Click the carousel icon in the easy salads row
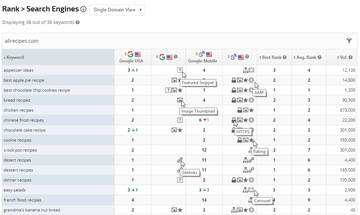This screenshot has height=215, width=360. click(251, 190)
